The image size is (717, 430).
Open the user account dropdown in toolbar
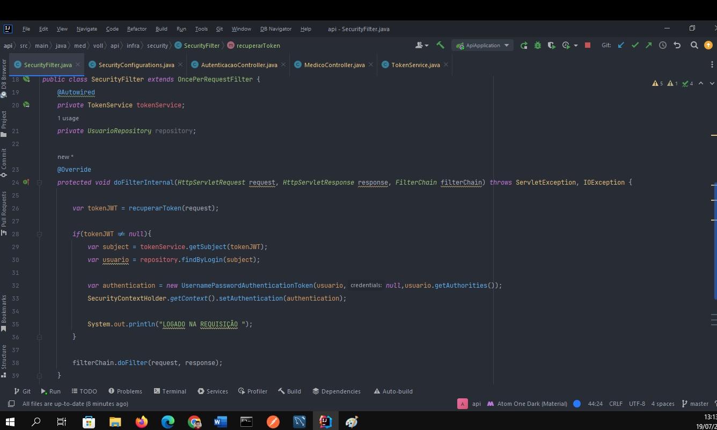coord(422,46)
